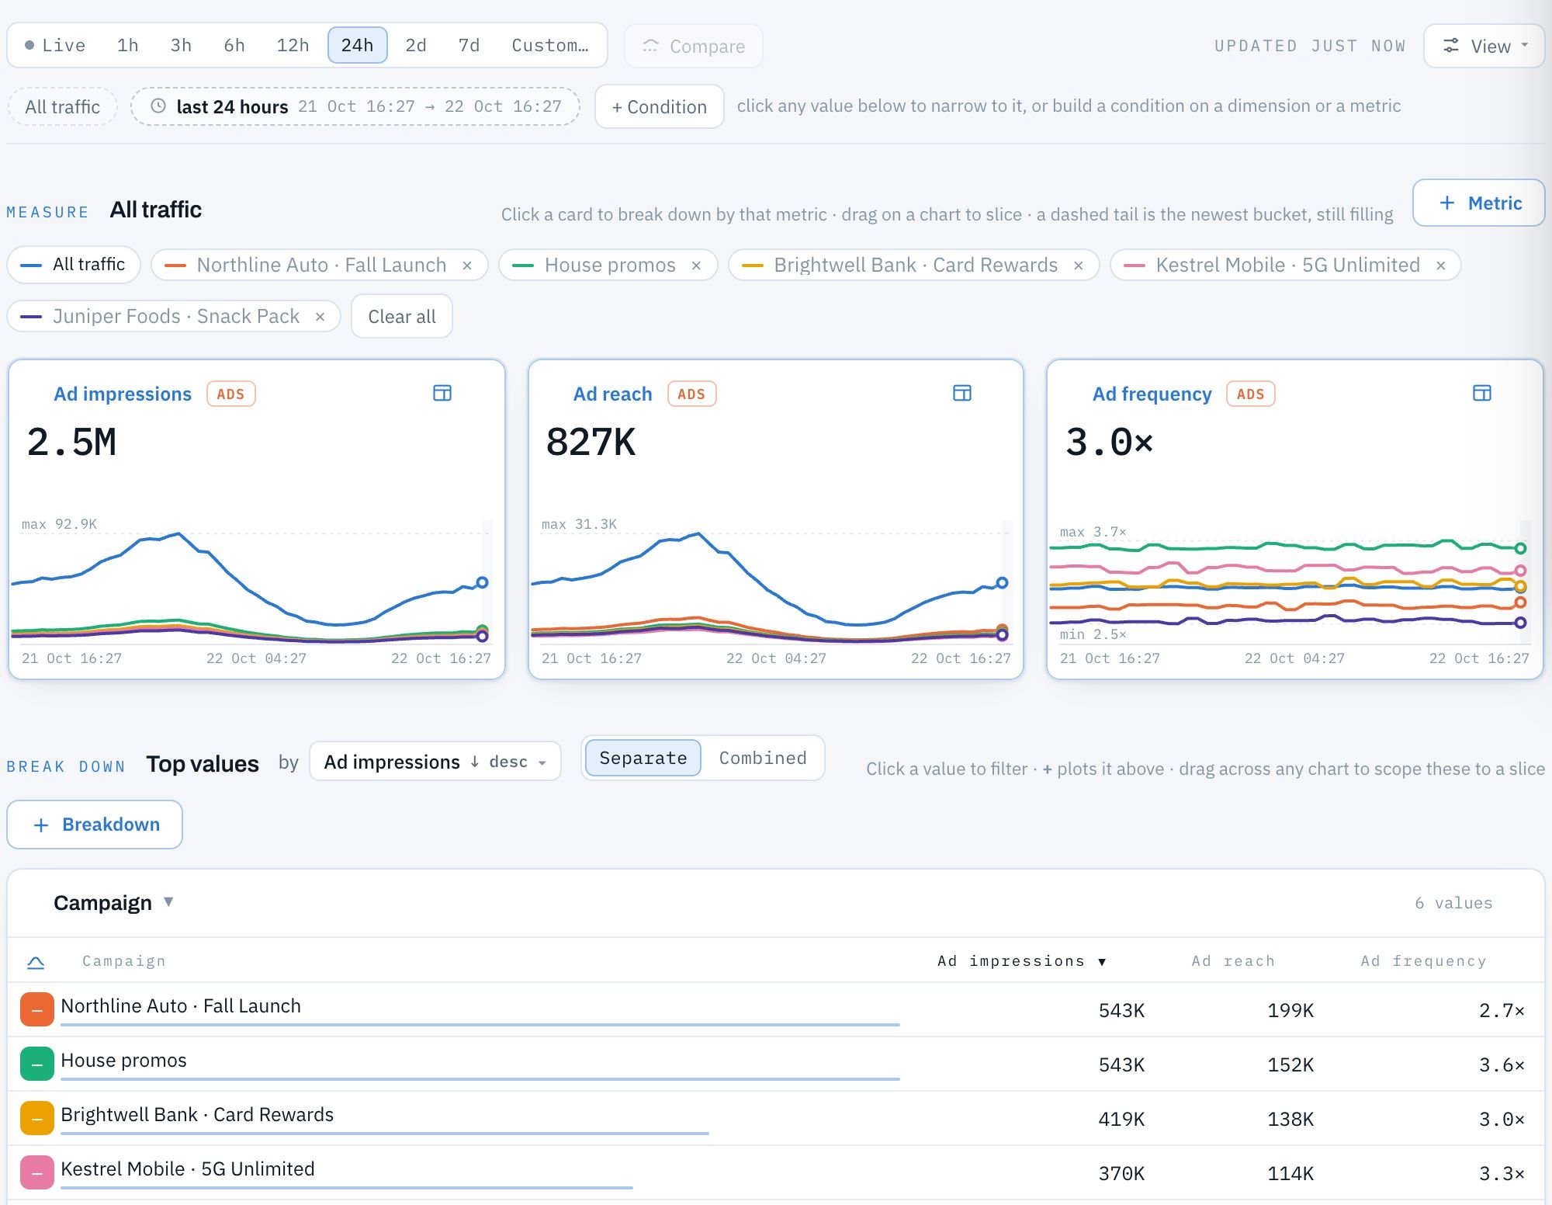This screenshot has width=1552, height=1205.
Task: Select Combined breakdown mode
Action: (x=763, y=758)
